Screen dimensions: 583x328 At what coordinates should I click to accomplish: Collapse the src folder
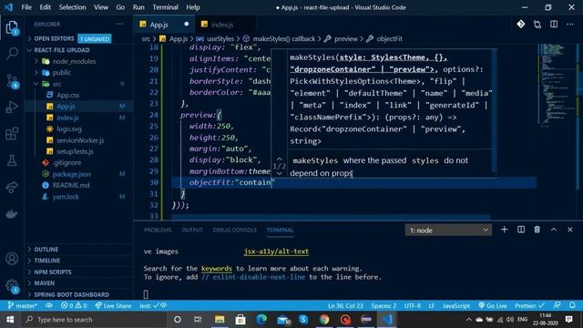(x=56, y=84)
